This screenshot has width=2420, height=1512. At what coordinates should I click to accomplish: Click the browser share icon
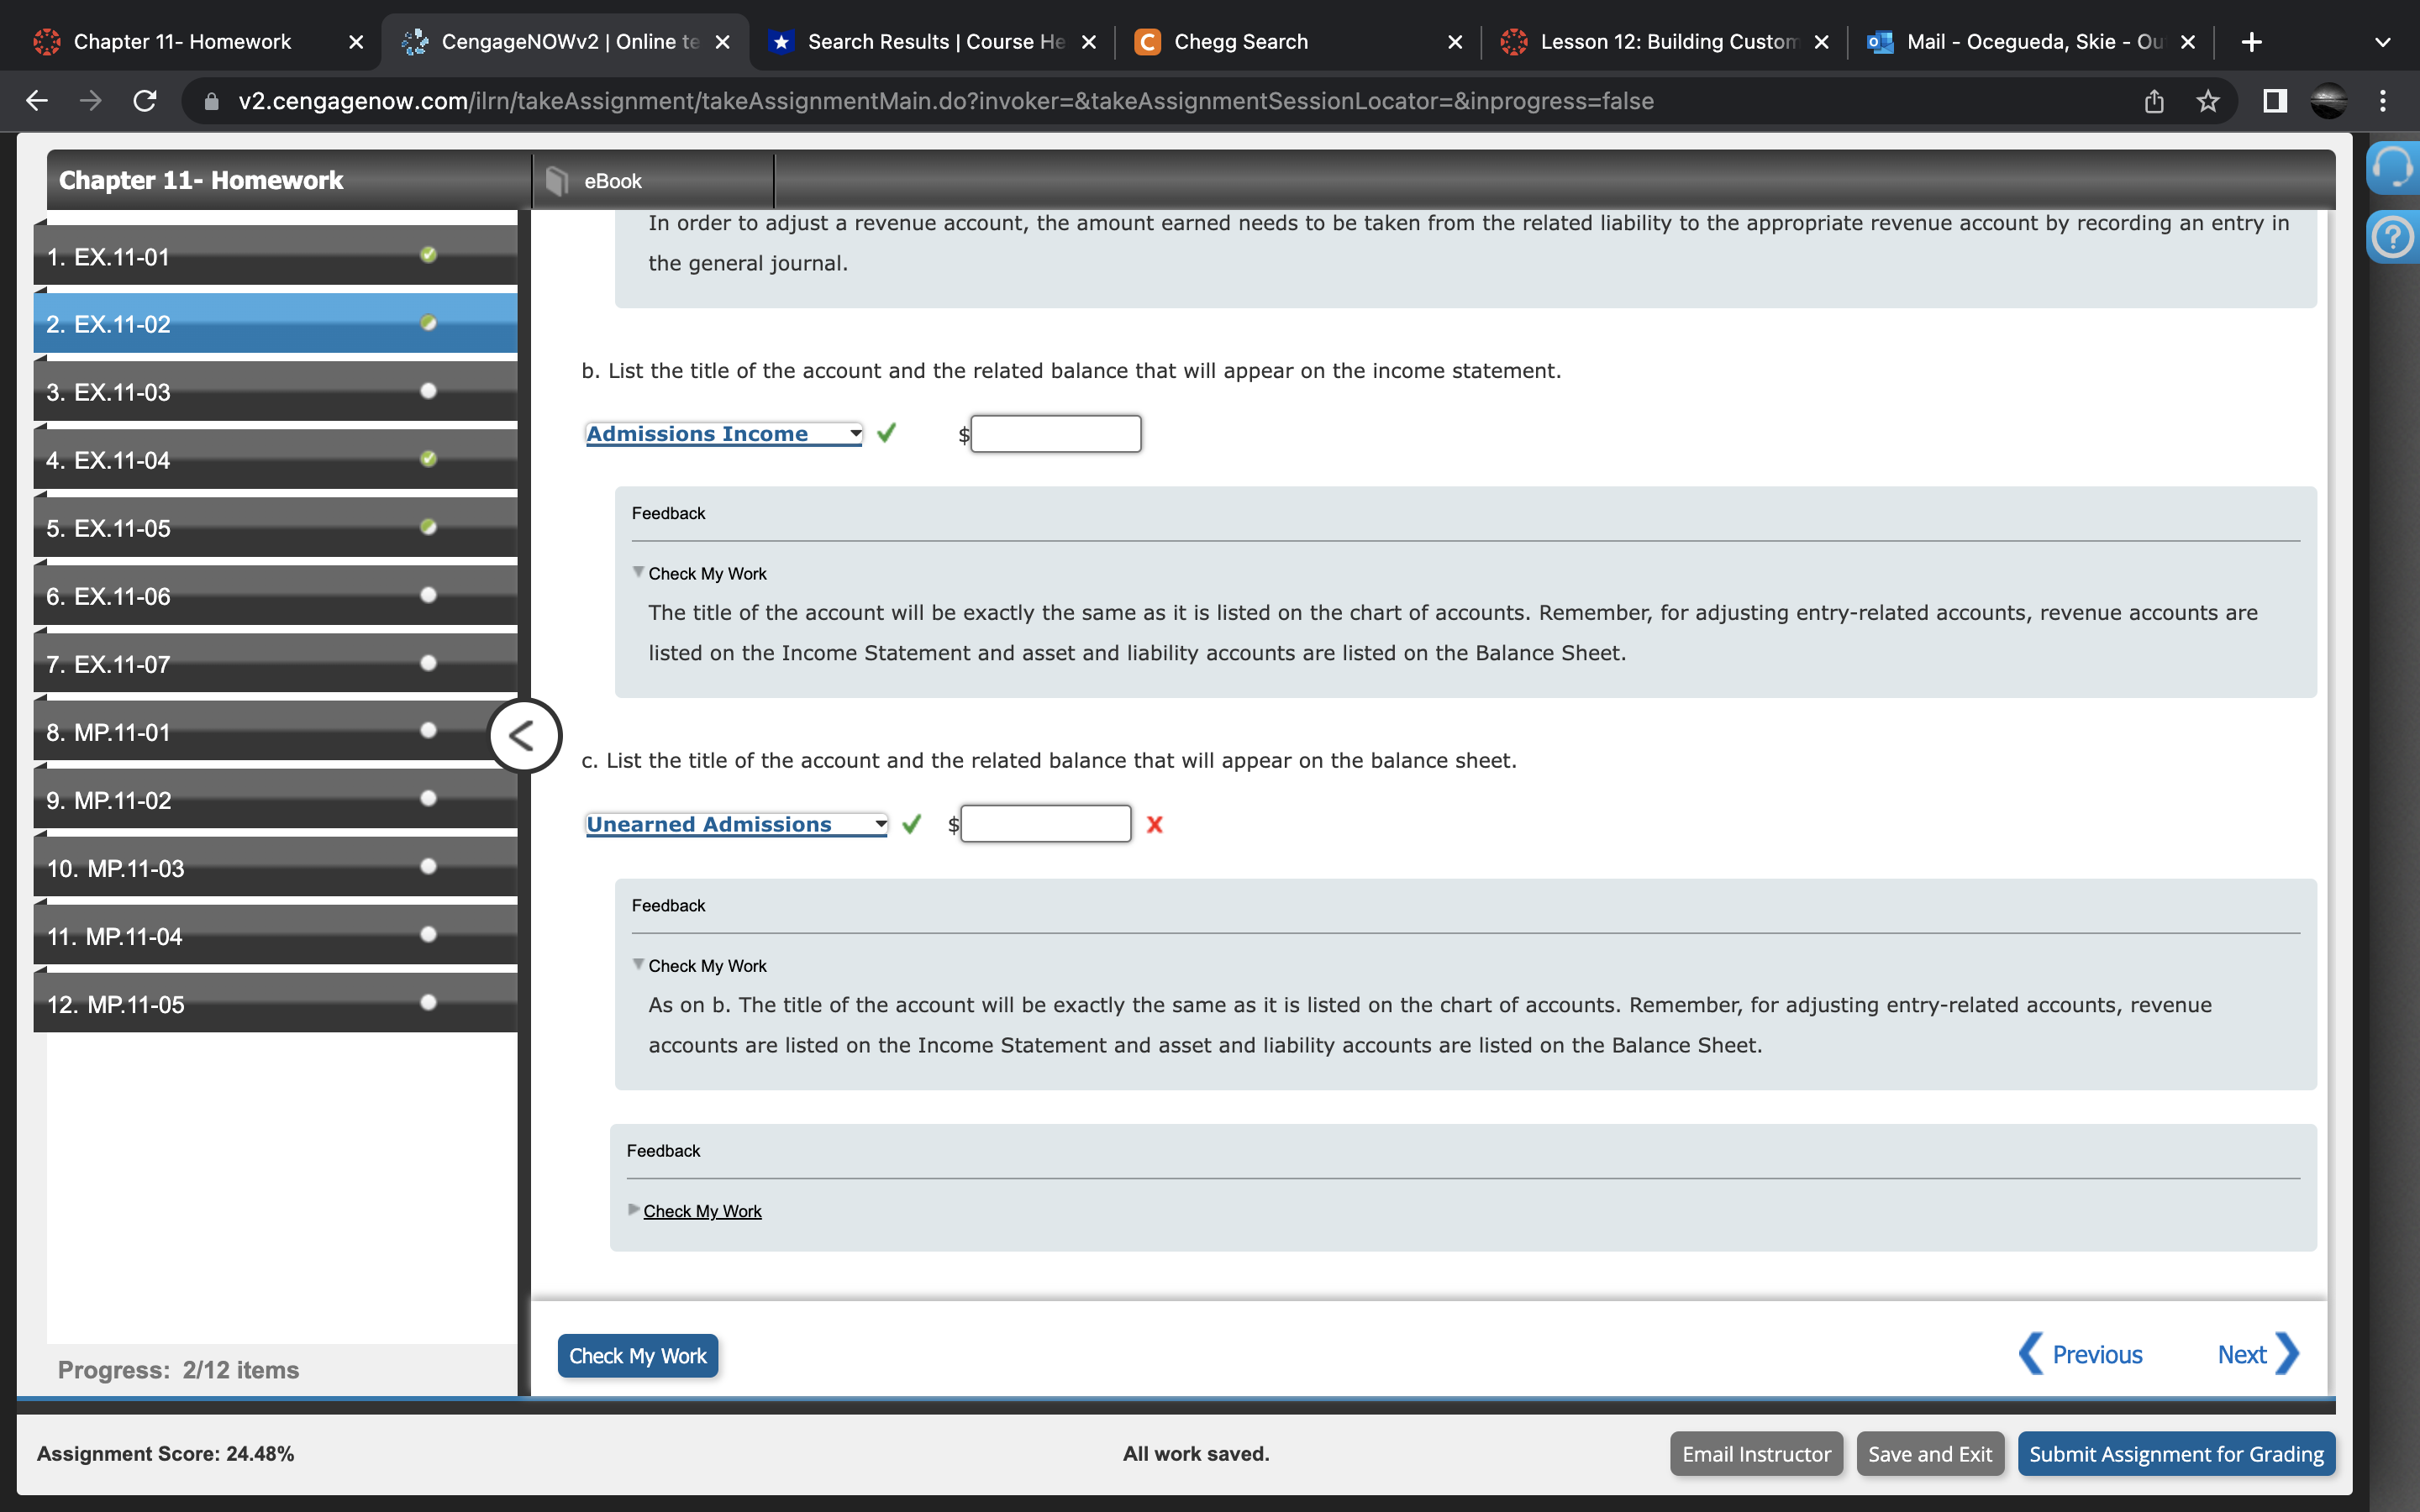pyautogui.click(x=2154, y=101)
